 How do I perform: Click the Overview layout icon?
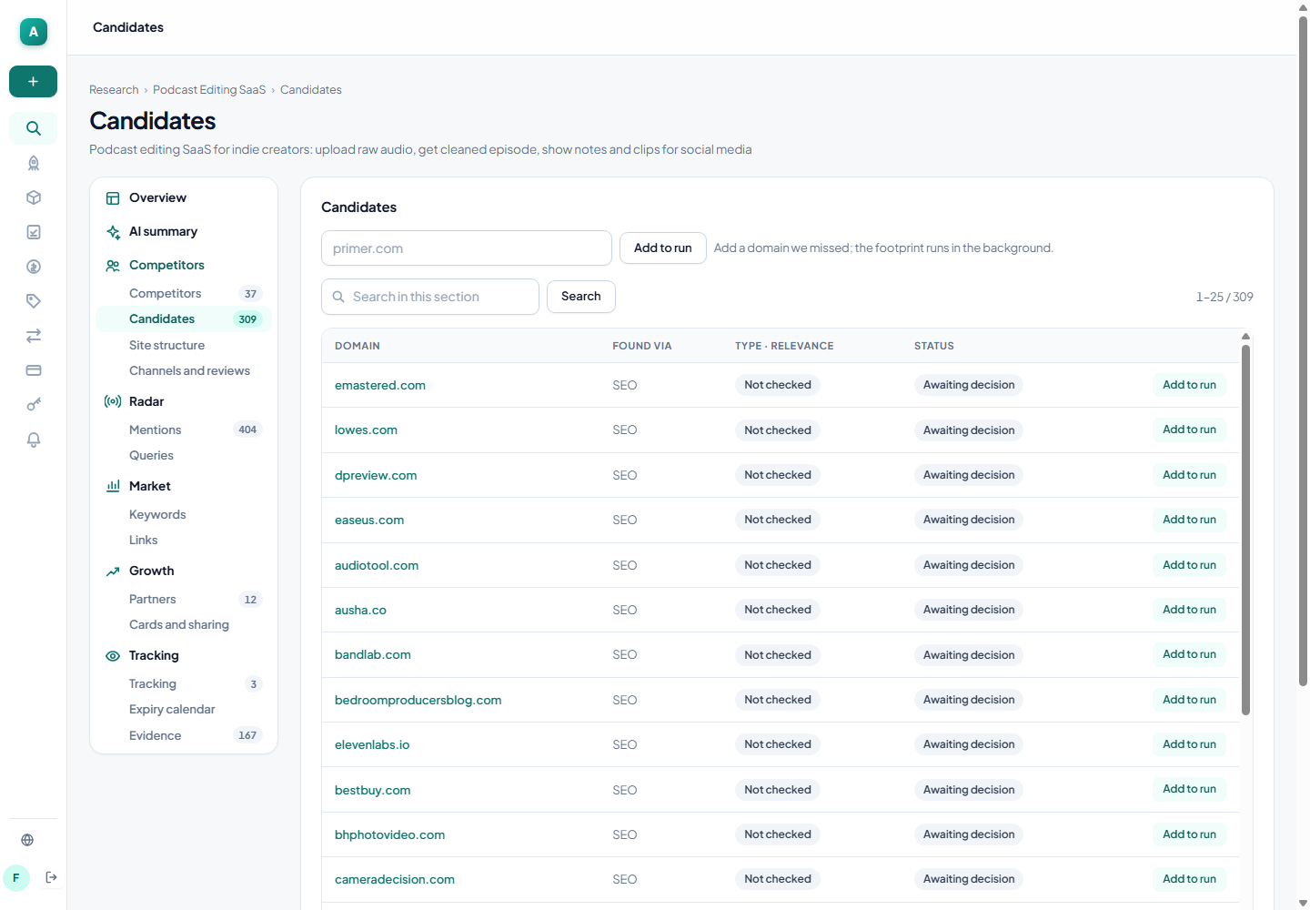[113, 198]
